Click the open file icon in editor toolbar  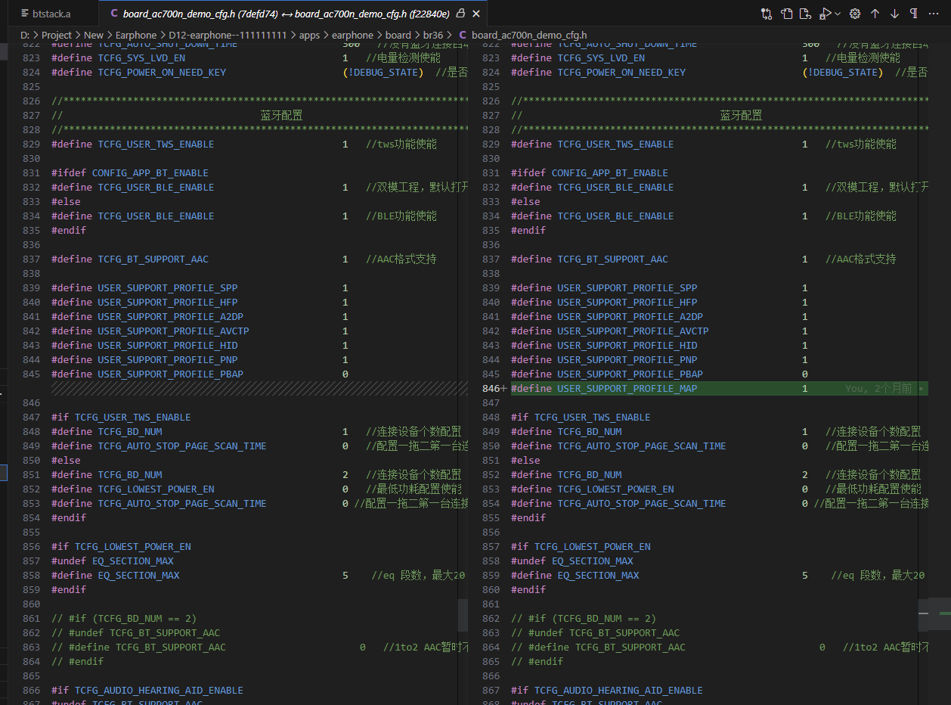point(787,14)
